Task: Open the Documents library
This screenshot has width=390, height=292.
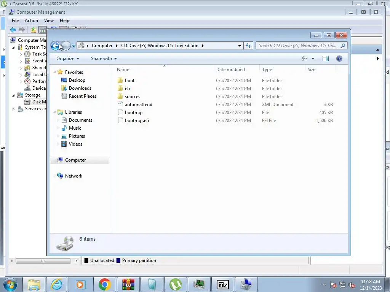Action: pyautogui.click(x=80, y=120)
